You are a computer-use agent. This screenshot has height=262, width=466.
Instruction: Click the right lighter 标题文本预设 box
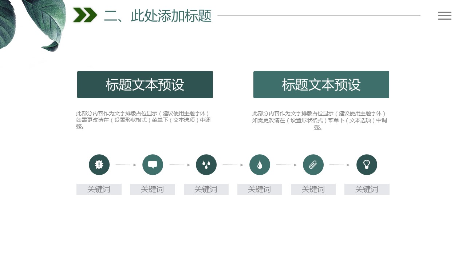click(x=321, y=84)
